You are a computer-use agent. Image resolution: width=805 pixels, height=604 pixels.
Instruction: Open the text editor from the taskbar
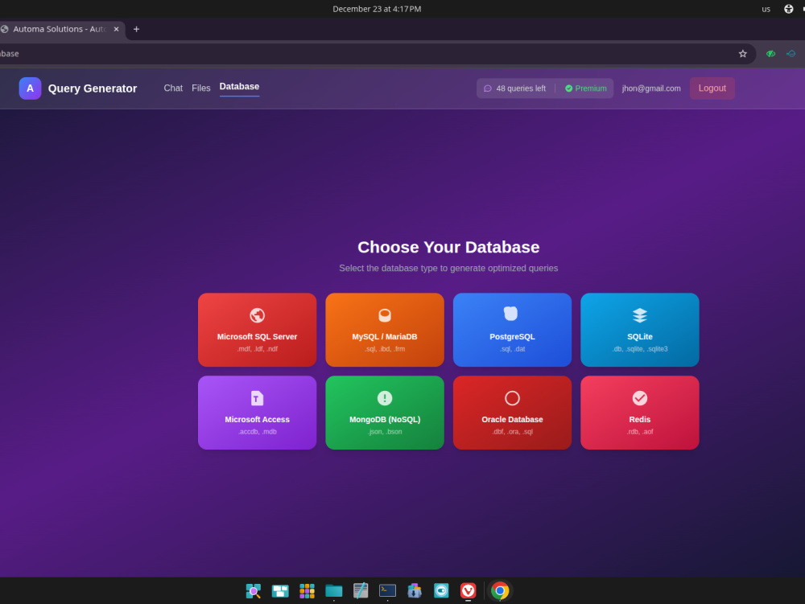pos(361,590)
